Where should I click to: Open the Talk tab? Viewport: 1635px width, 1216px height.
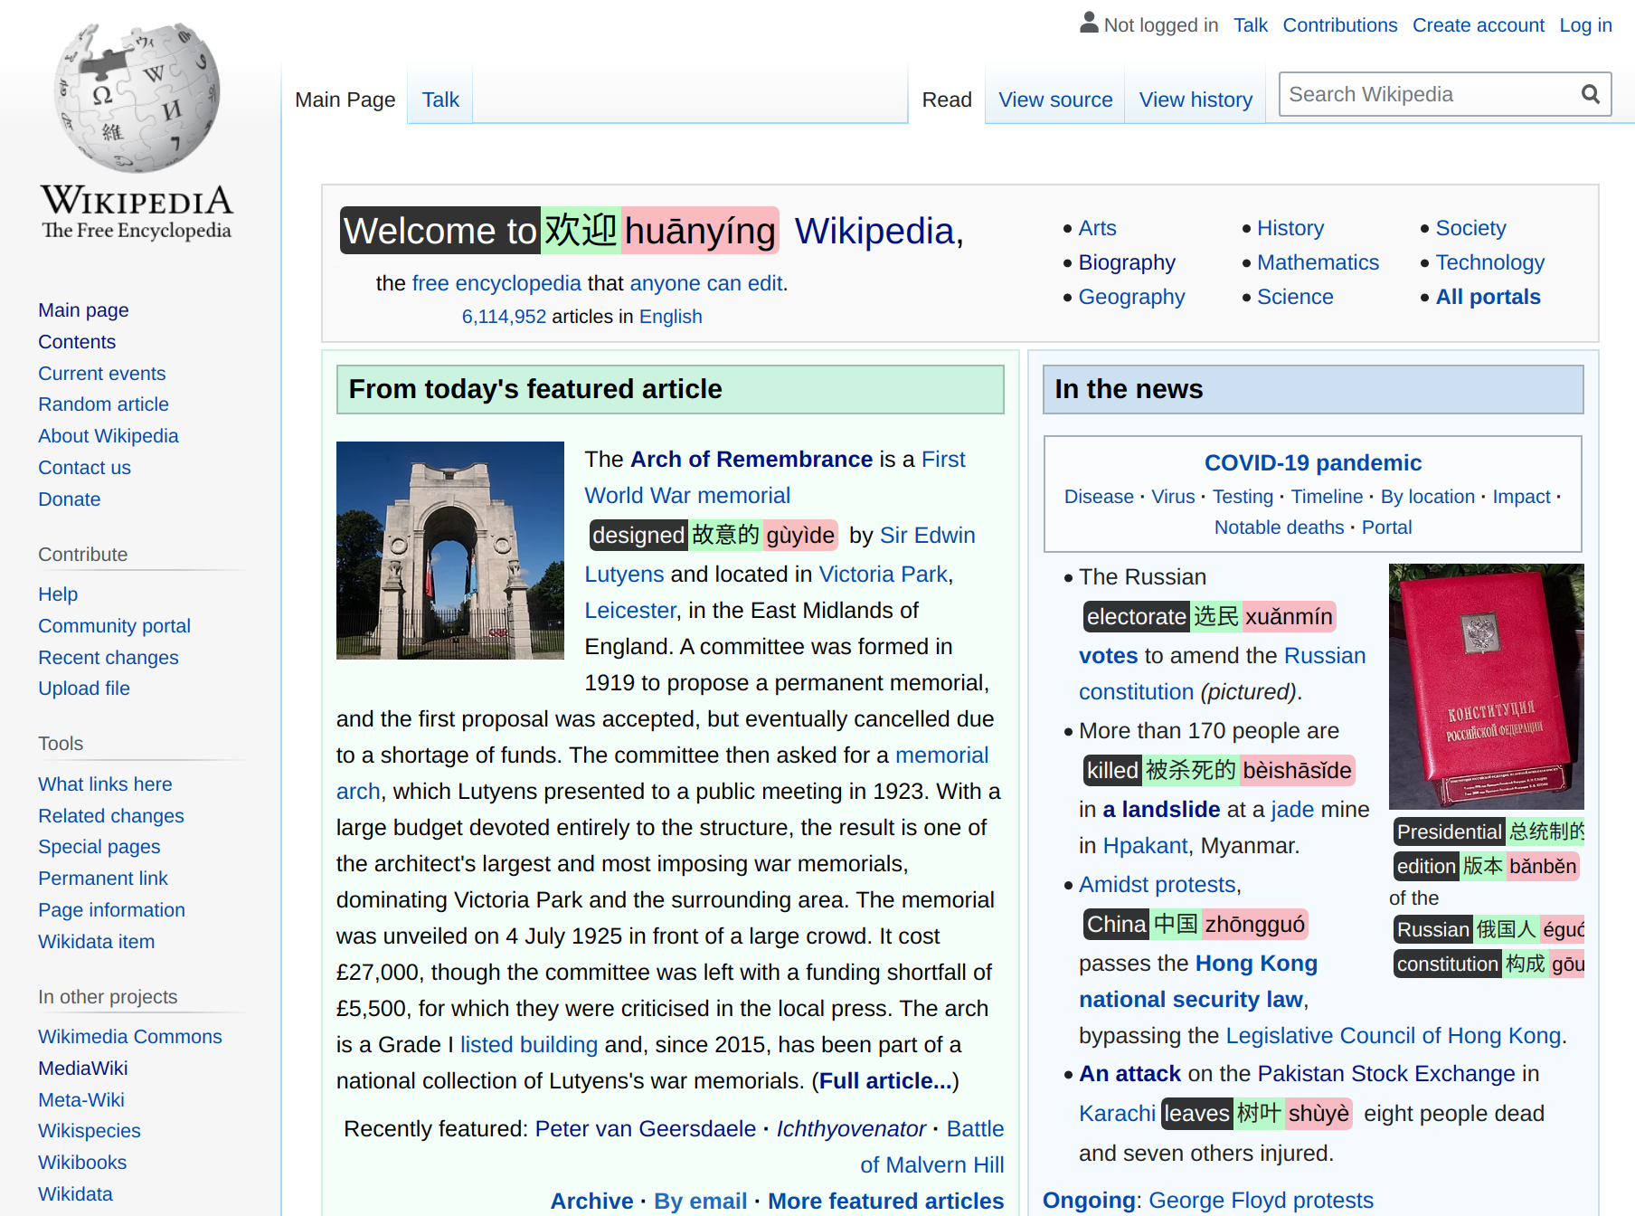click(x=440, y=100)
